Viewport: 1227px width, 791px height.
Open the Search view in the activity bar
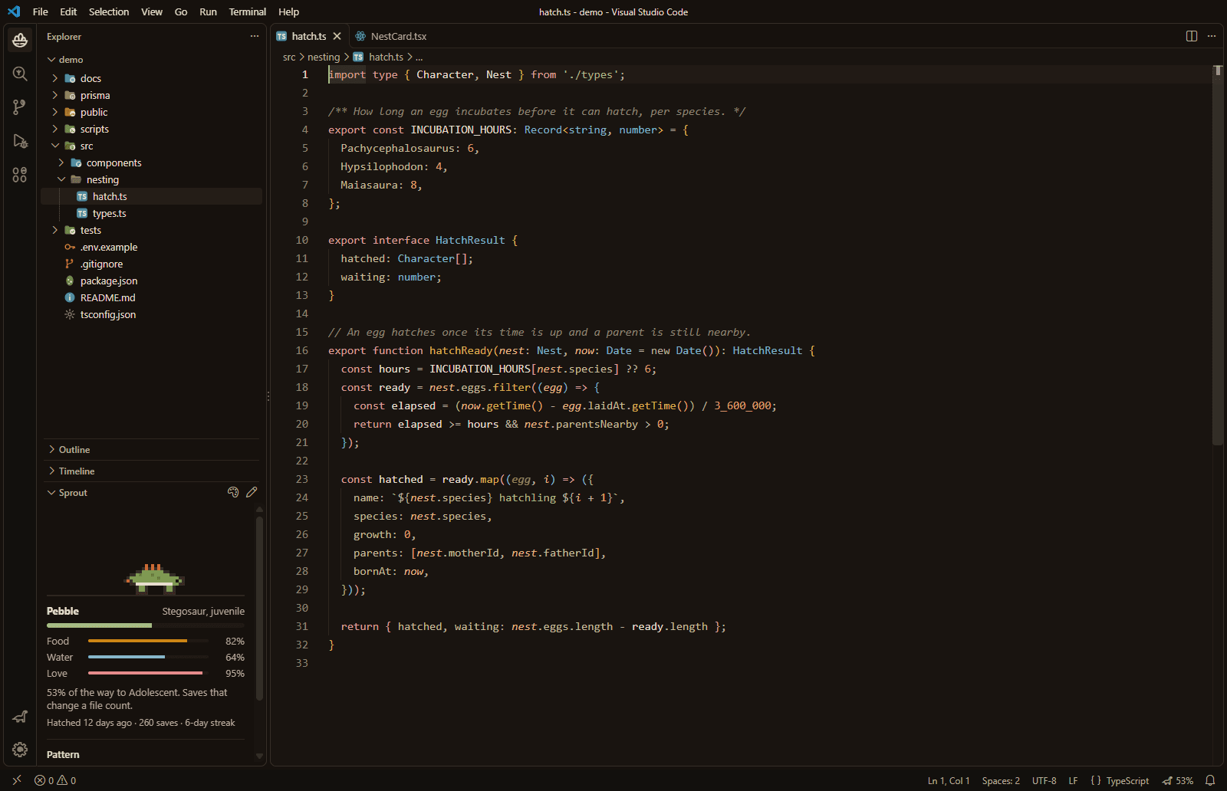coord(20,74)
